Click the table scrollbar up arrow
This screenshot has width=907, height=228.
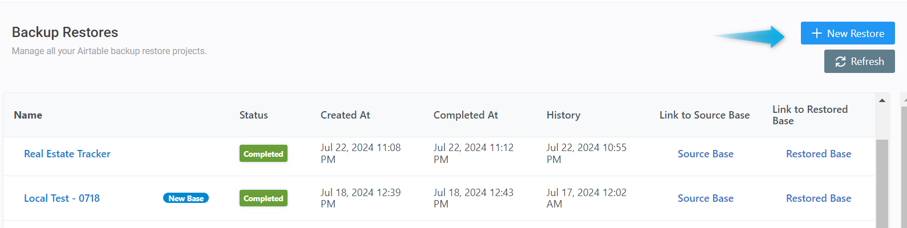click(x=882, y=101)
